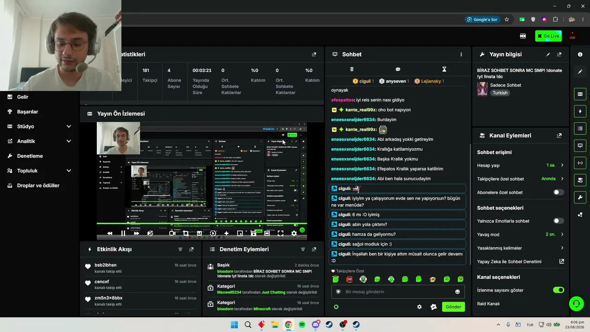Select the chat bubble icon in Sohbet
The width and height of the screenshot is (590, 332).
pyautogui.click(x=398, y=69)
